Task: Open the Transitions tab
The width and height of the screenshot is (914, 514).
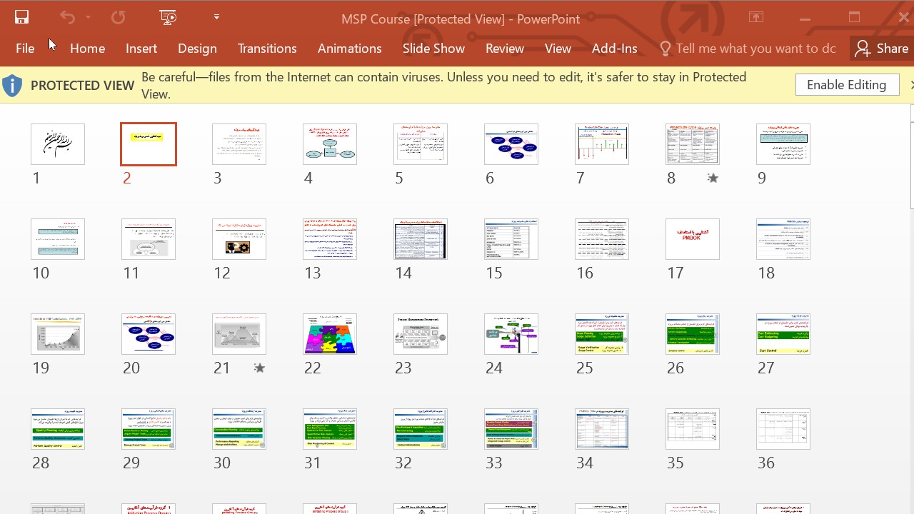Action: point(267,49)
